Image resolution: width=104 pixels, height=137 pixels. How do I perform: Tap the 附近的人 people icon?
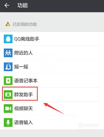(8, 53)
